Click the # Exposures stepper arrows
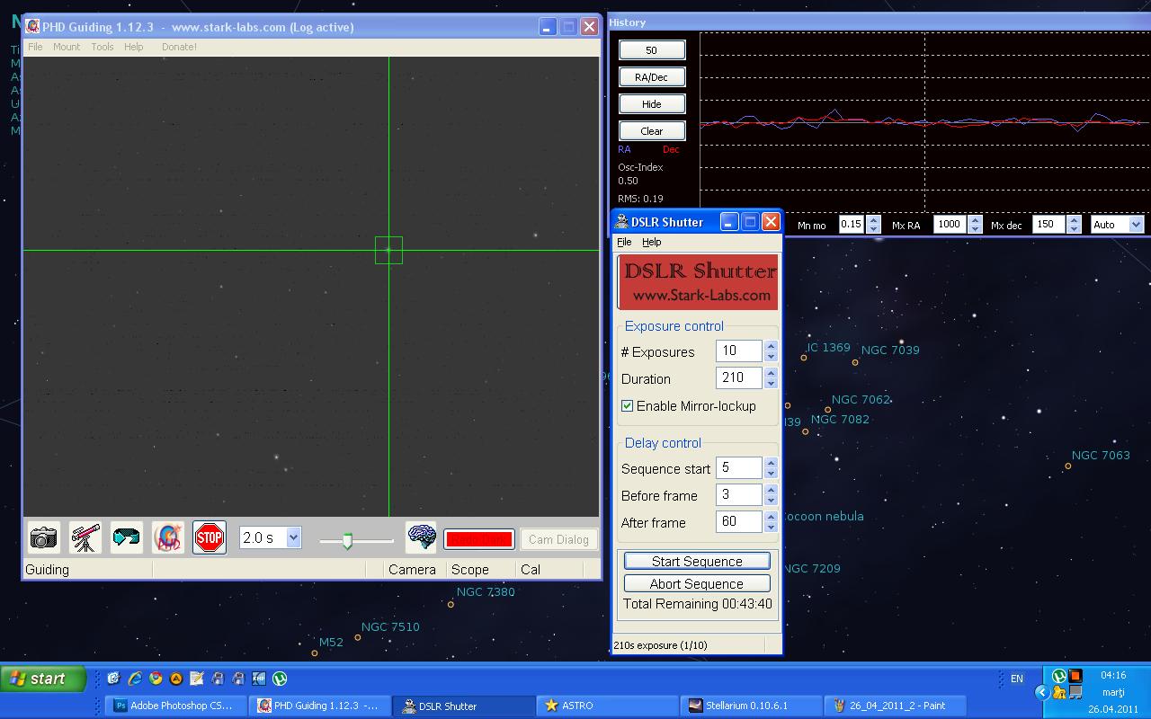Viewport: 1151px width, 719px height. tap(771, 351)
